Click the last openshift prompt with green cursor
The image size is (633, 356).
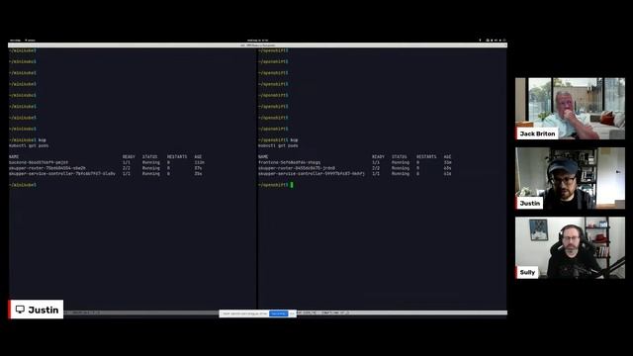[276, 185]
